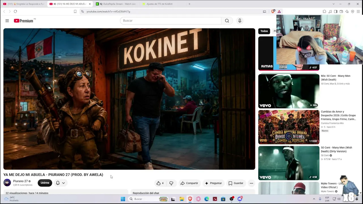Select the Todos filter chip

point(264,31)
